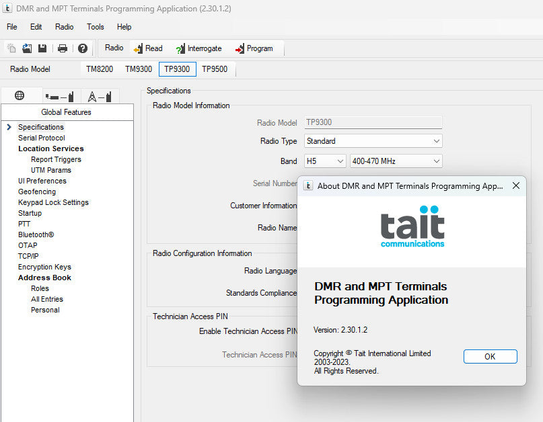543x422 pixels.
Task: Select the TM9300 radio model
Action: click(x=139, y=69)
